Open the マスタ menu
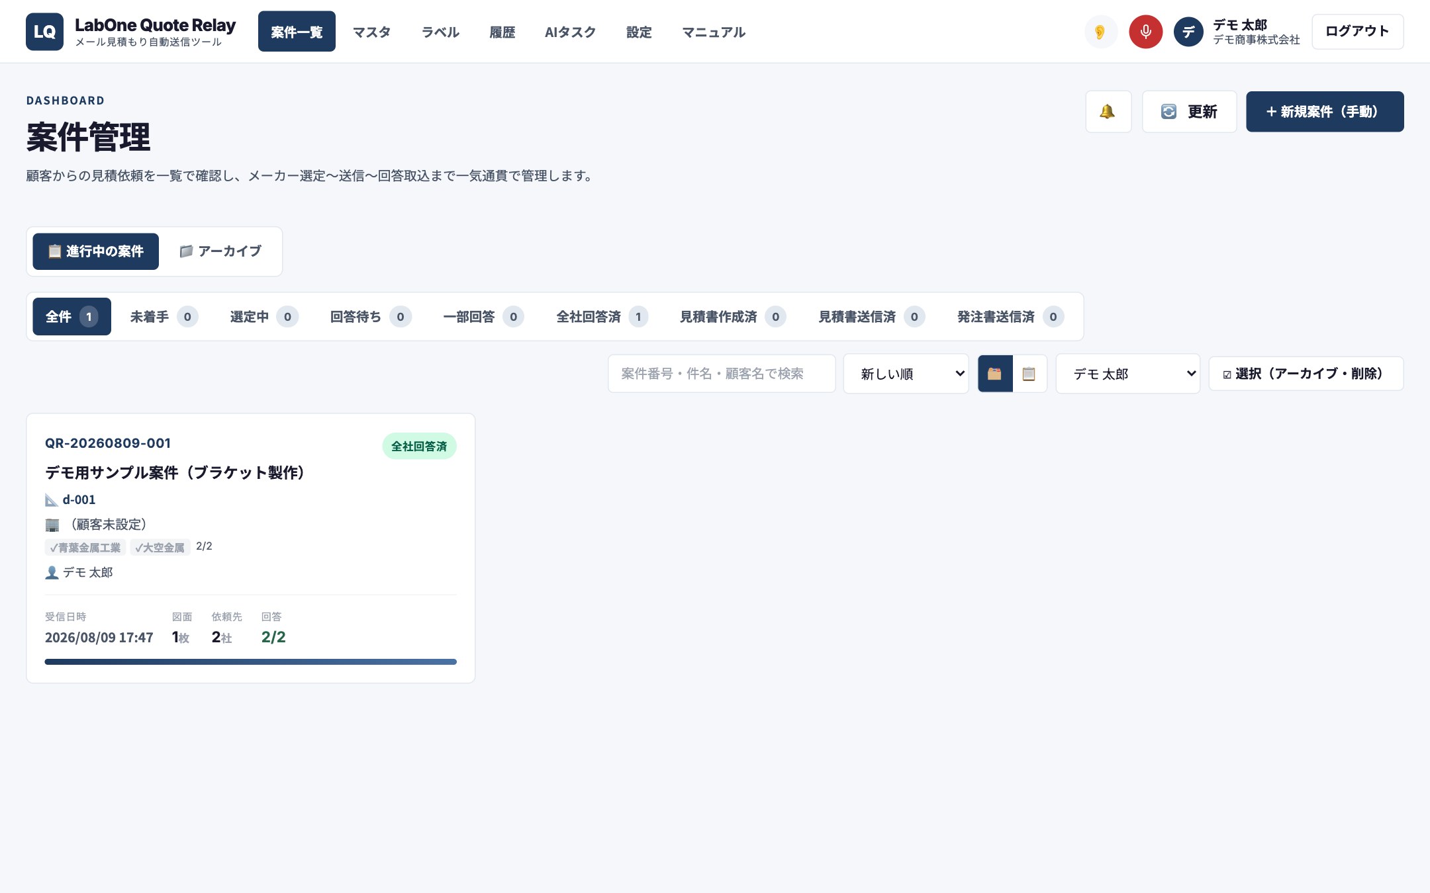 pyautogui.click(x=371, y=31)
